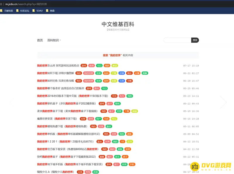Open the 网盘 bookmark folder
The width and height of the screenshot is (234, 174).
click(x=52, y=11)
